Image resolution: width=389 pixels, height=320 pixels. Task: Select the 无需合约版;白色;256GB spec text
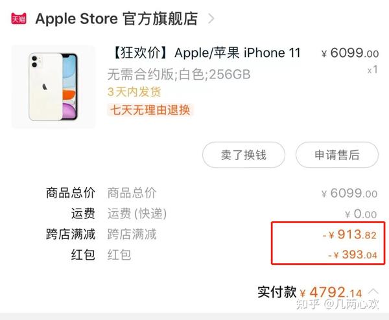(179, 74)
